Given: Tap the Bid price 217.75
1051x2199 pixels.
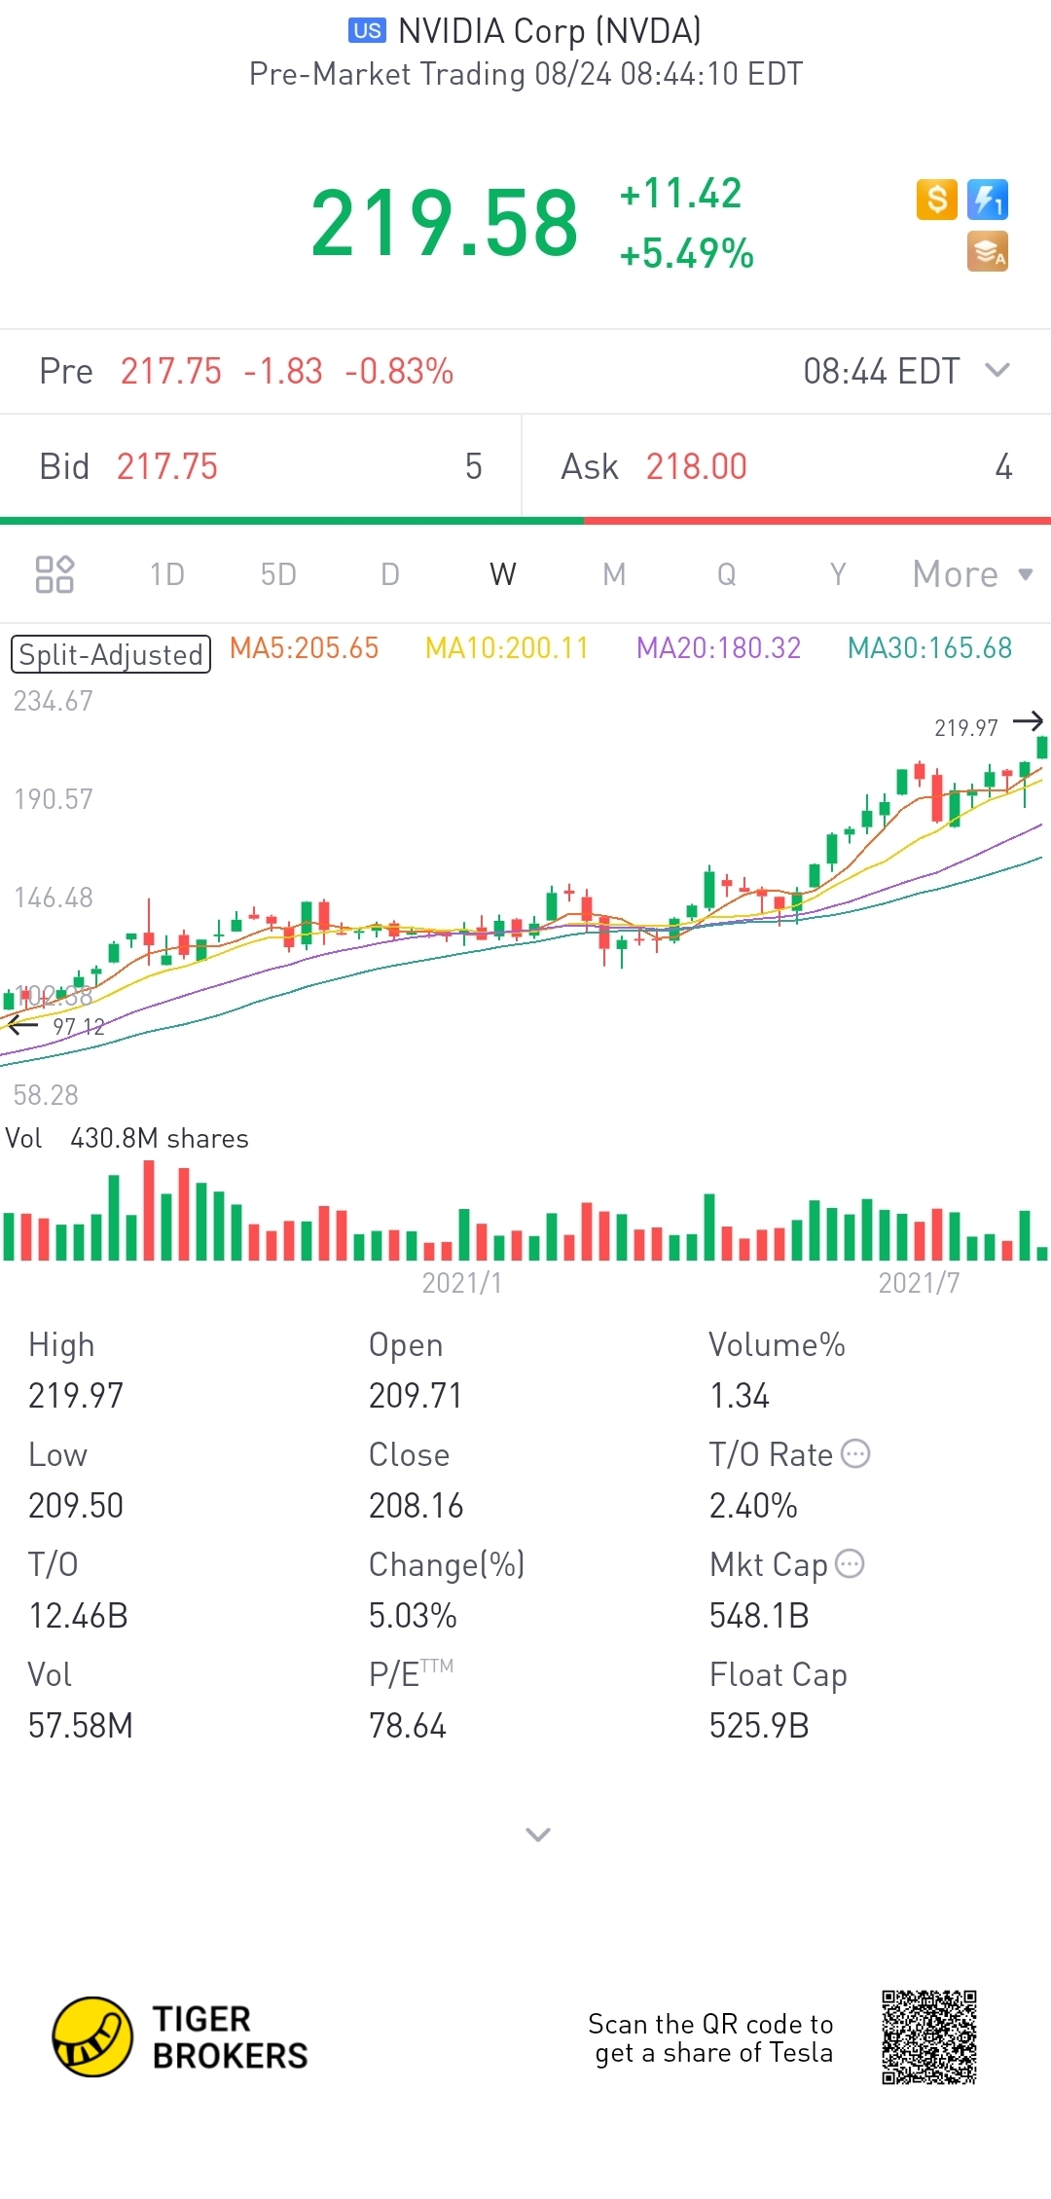Looking at the screenshot, I should 167,466.
